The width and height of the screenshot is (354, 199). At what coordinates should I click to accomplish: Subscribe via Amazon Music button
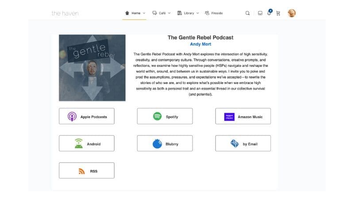click(243, 117)
